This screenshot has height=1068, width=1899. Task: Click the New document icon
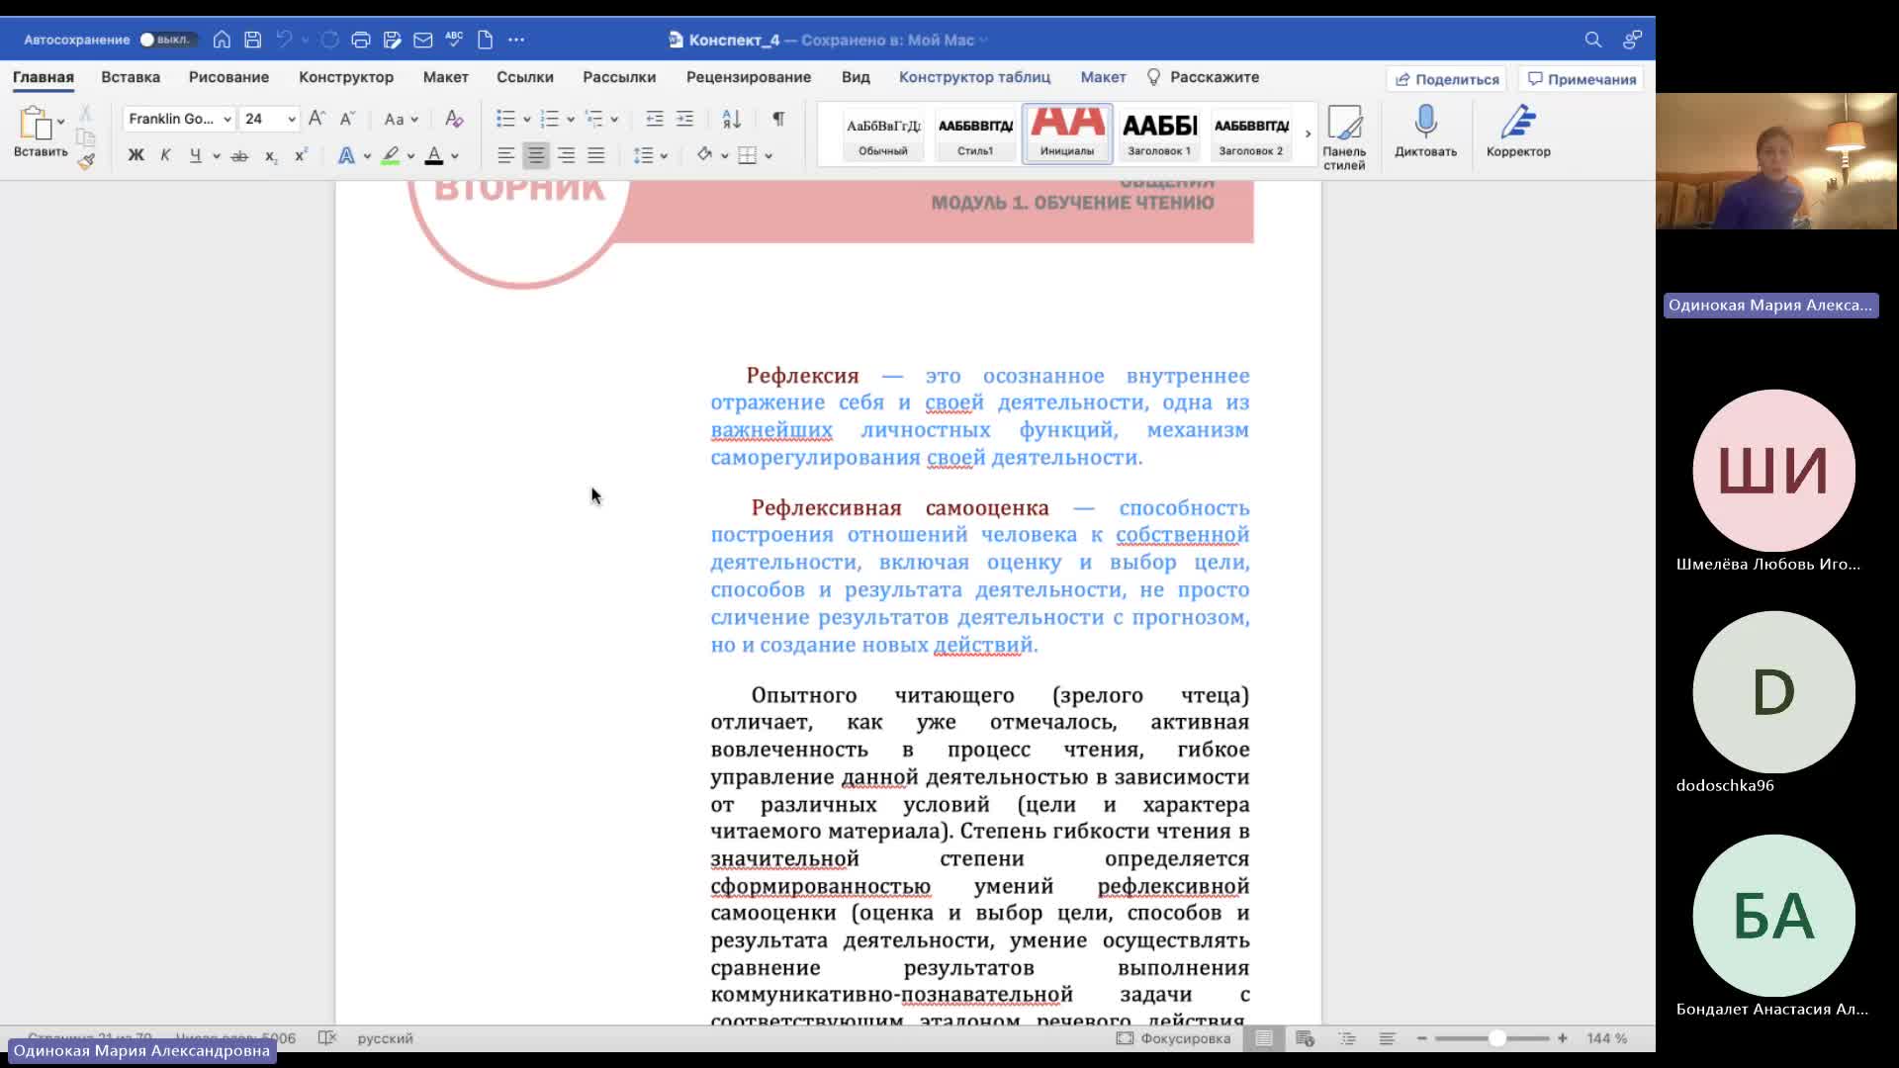(x=485, y=40)
